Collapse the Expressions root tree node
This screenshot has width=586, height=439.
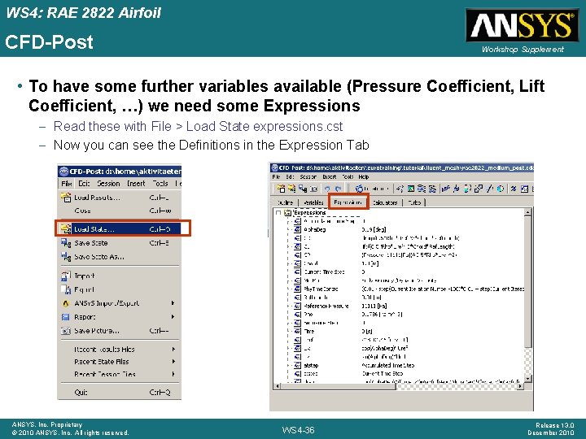coord(278,213)
